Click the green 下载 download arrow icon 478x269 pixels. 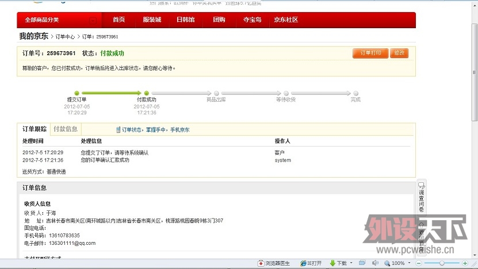[x=333, y=263]
